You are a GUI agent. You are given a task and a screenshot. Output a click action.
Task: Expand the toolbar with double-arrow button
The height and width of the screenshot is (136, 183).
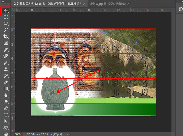pos(3,2)
